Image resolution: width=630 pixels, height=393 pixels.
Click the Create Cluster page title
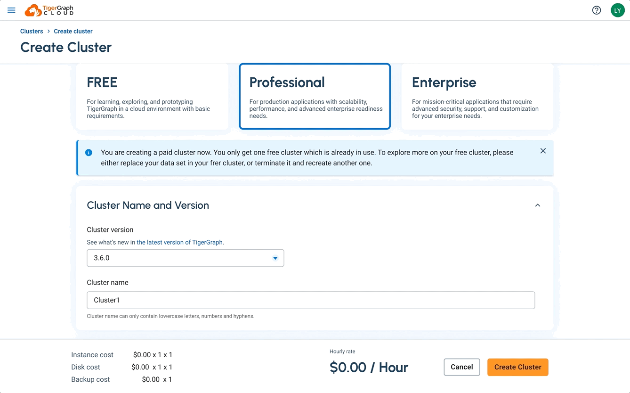pyautogui.click(x=66, y=47)
